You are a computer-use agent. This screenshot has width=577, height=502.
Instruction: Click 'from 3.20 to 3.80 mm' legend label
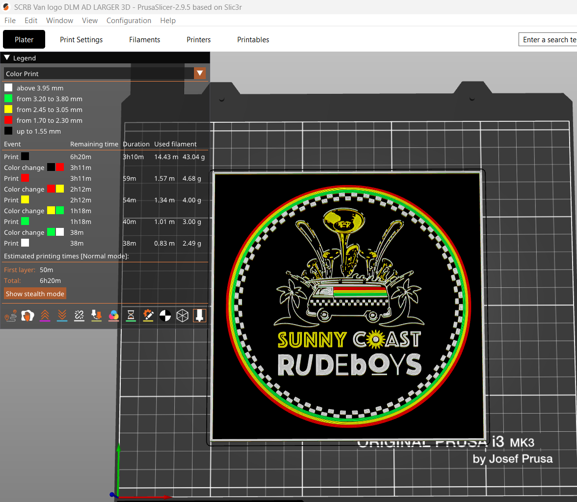[x=49, y=99]
